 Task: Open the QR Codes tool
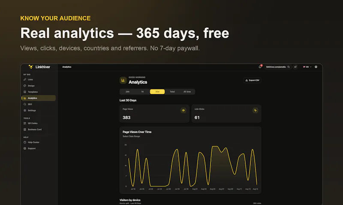pyautogui.click(x=39, y=123)
